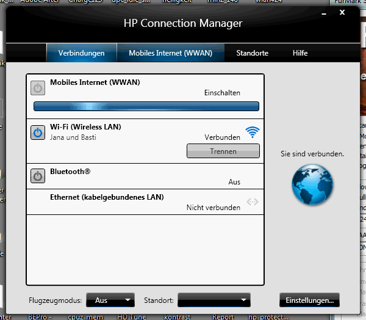Image resolution: width=366 pixels, height=320 pixels.
Task: Open the Standorte tab
Action: [x=253, y=53]
